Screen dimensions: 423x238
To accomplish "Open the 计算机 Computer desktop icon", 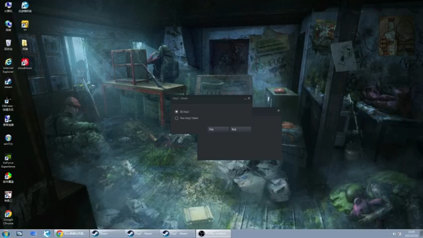I will [x=8, y=7].
